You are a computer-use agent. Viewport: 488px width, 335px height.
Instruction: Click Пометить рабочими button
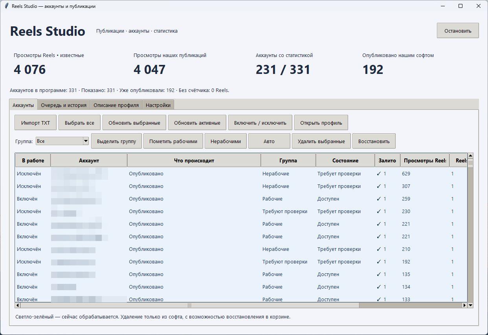tap(173, 141)
